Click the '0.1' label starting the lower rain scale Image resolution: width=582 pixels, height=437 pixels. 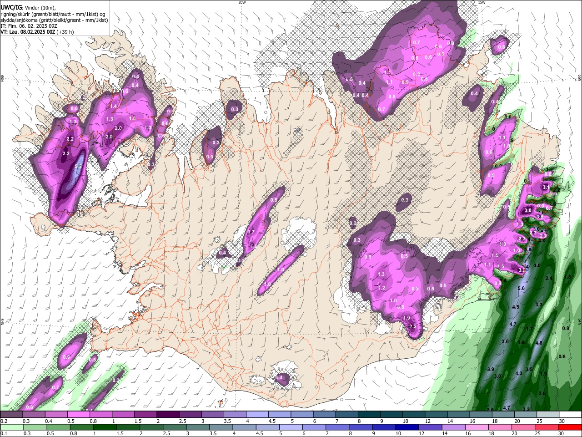click(4, 433)
